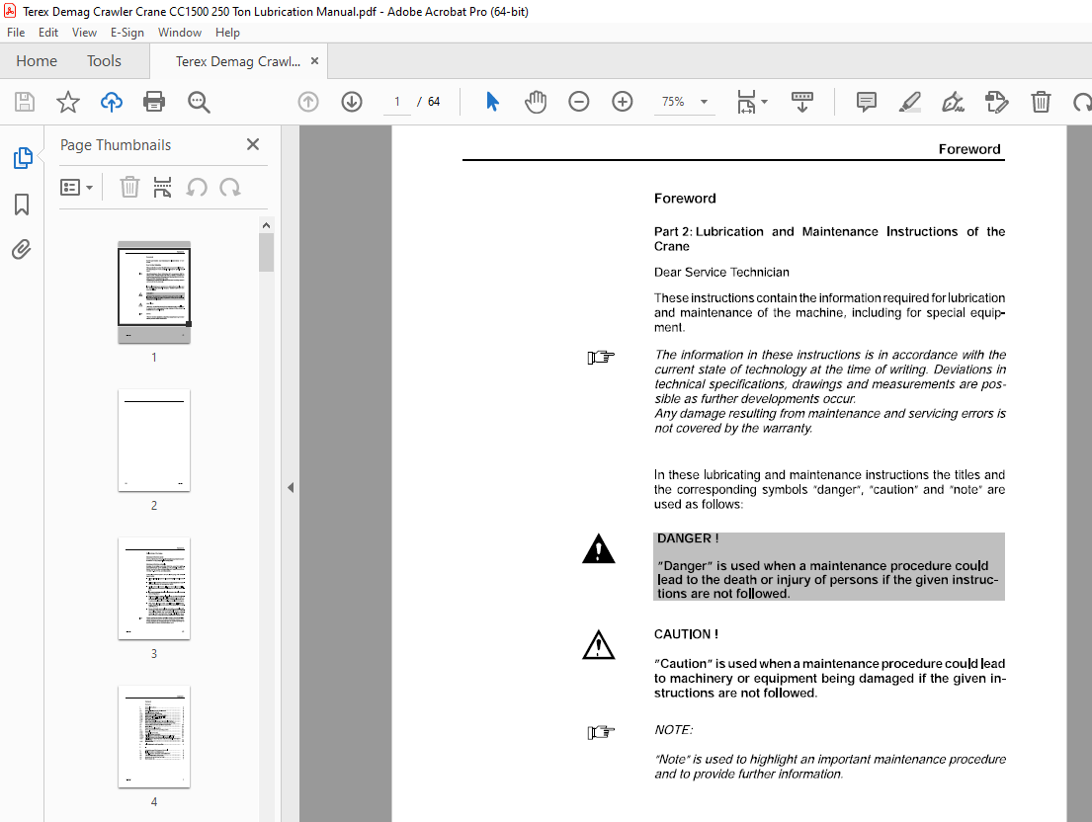Click the fit page width icon

tap(746, 102)
